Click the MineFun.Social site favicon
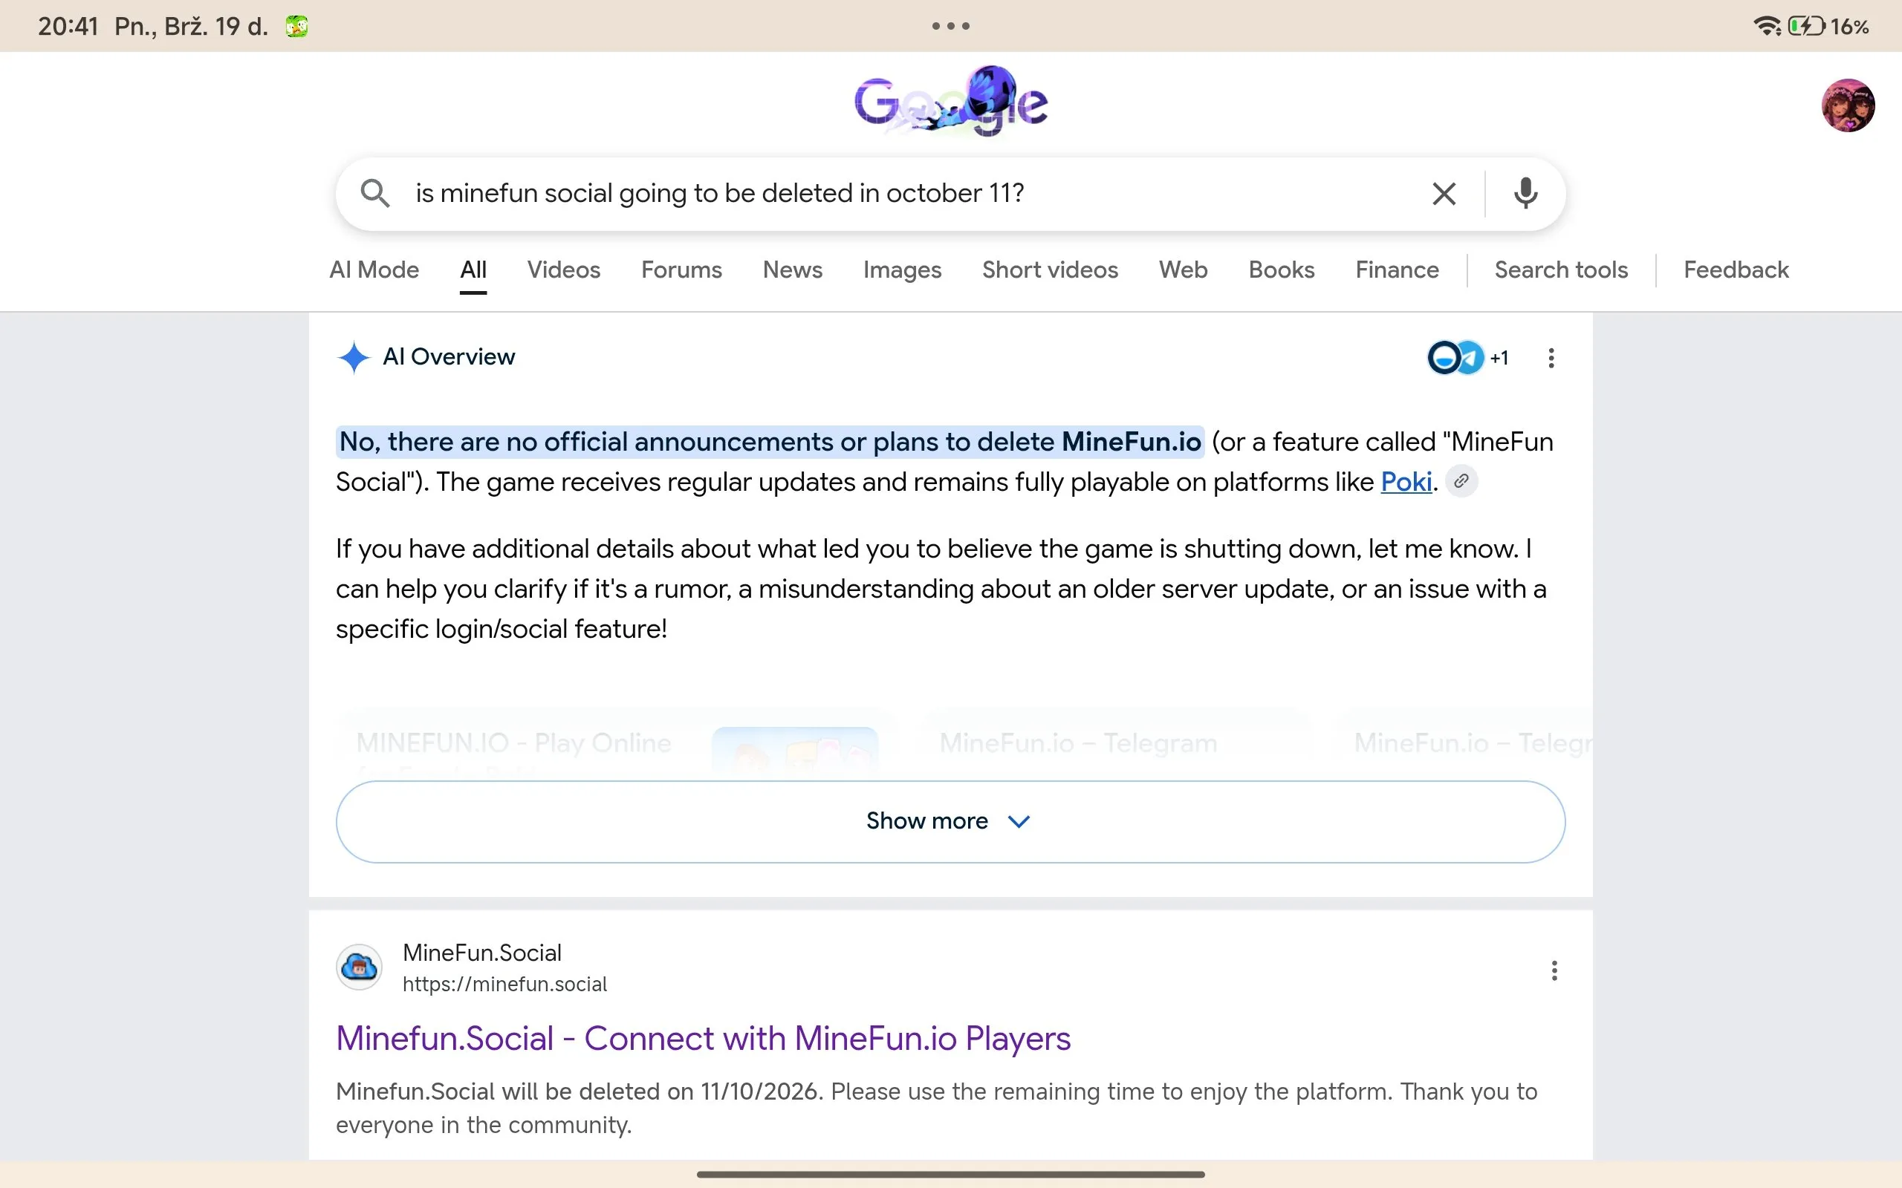 click(359, 967)
